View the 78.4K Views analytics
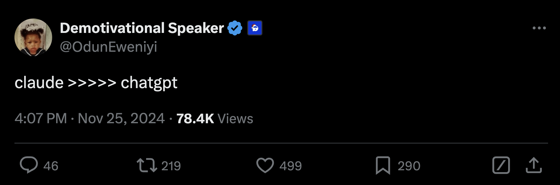This screenshot has width=560, height=185. pyautogui.click(x=215, y=119)
